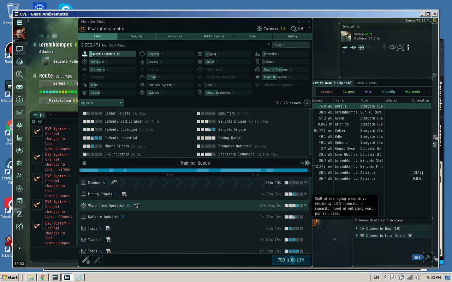The image size is (452, 282).
Task: Open the Industry factory icon in Neocom
Action: pos(19,138)
